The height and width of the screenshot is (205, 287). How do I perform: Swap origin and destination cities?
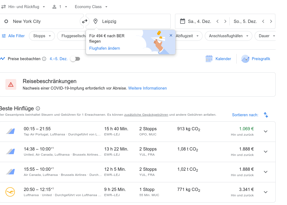click(x=85, y=21)
